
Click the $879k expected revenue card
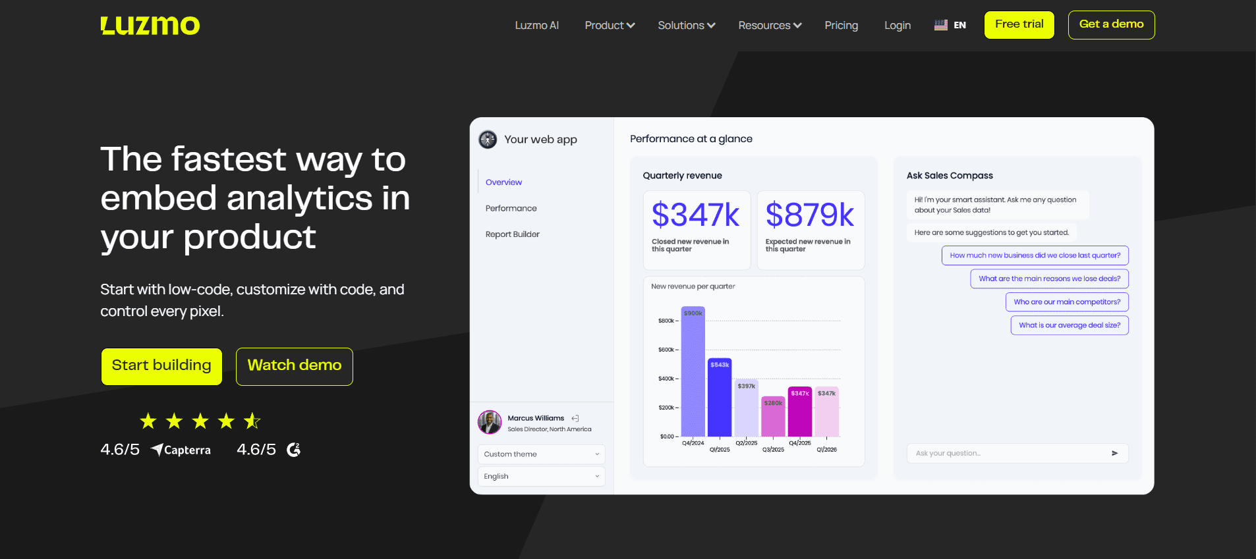tap(811, 230)
